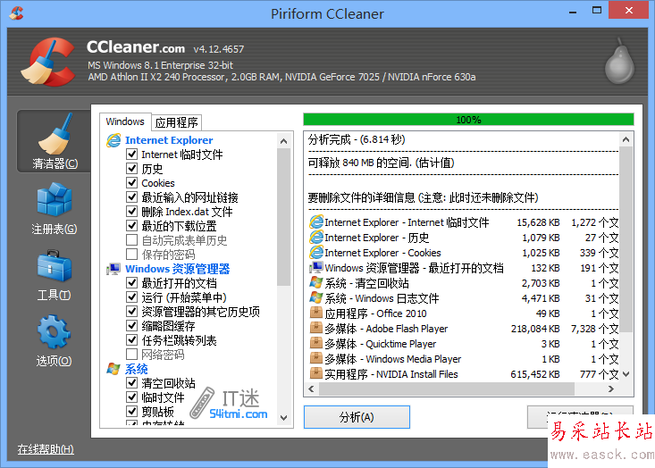Click the 可释放 840 MB 的空间 summary line

(381, 163)
